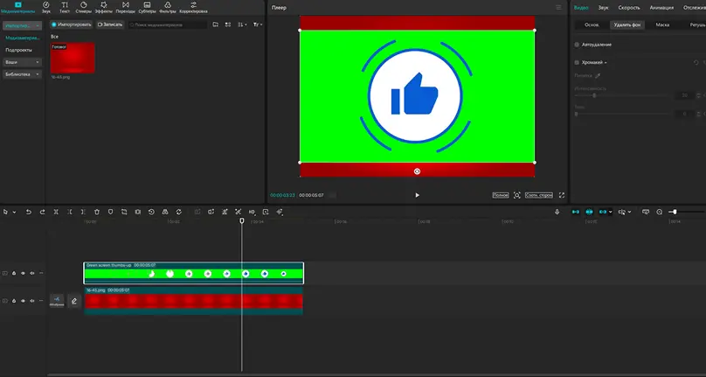Image resolution: width=706 pixels, height=377 pixels.
Task: Switch media view with the grid layout icon
Action: (x=228, y=24)
